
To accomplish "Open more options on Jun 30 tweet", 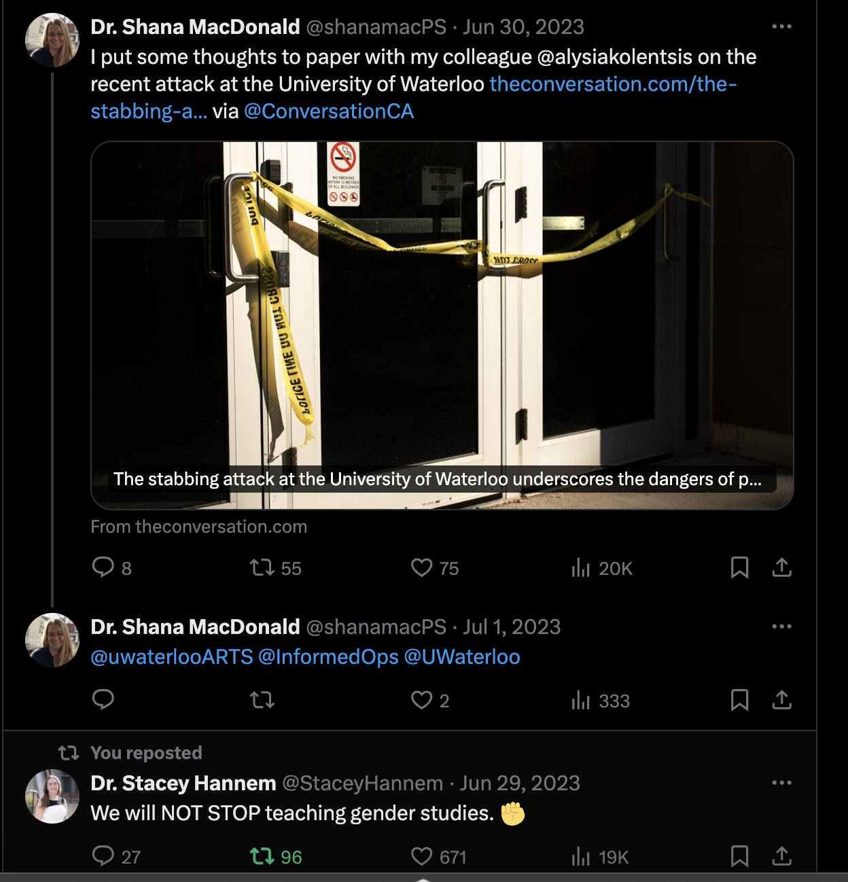I will (782, 27).
